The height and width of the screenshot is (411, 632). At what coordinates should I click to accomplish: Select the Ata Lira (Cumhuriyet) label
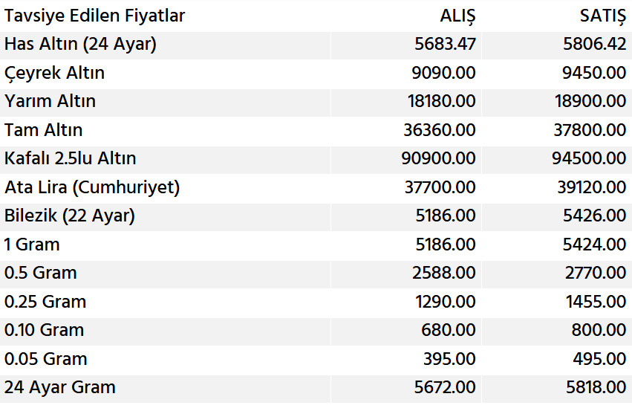point(92,187)
